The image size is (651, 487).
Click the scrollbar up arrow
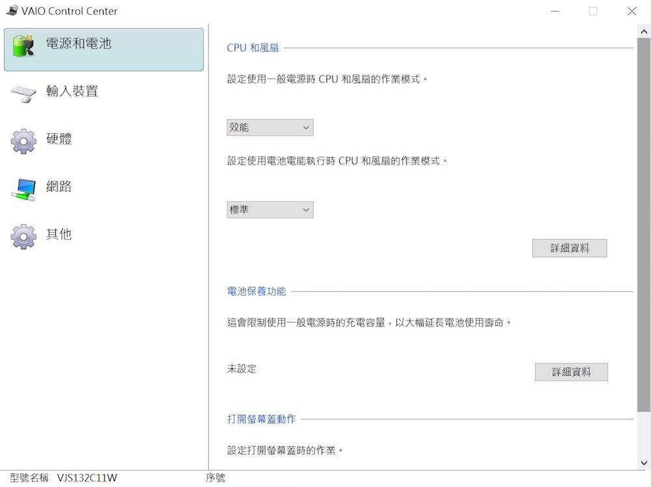pyautogui.click(x=644, y=31)
